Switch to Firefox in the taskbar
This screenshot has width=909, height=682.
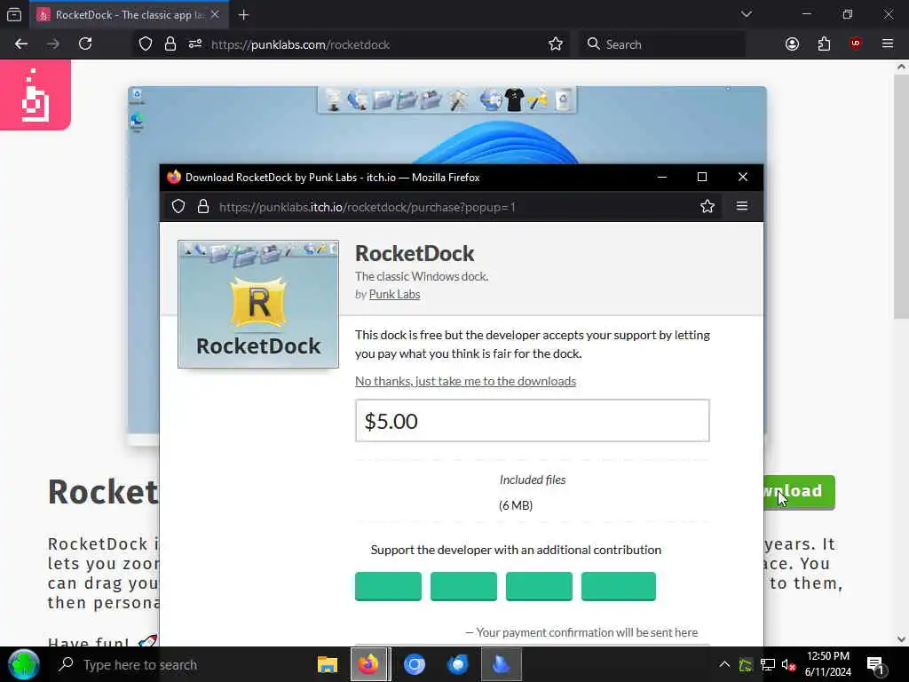point(370,664)
